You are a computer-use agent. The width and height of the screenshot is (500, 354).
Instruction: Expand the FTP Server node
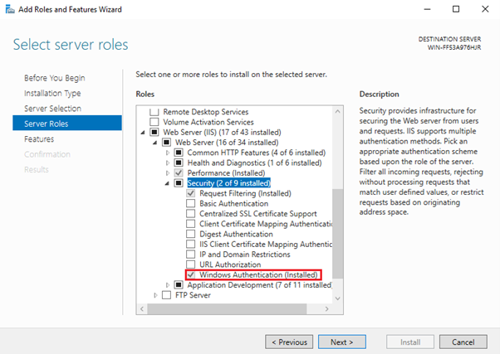155,295
